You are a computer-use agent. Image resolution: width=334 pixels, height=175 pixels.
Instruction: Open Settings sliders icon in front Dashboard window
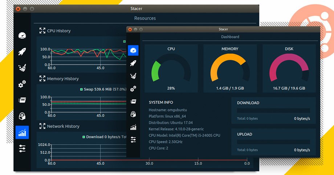(x=133, y=140)
